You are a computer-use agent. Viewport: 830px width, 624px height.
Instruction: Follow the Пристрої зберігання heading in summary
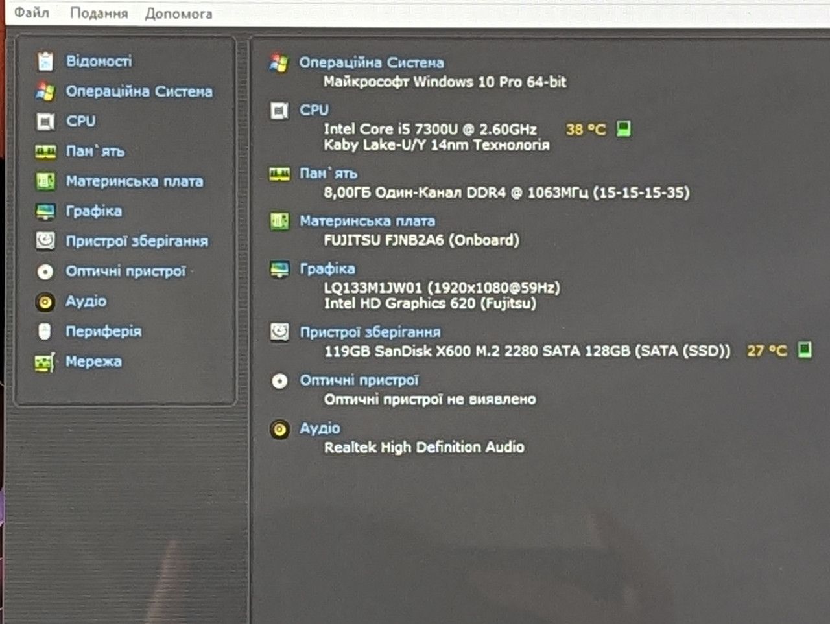pos(370,332)
